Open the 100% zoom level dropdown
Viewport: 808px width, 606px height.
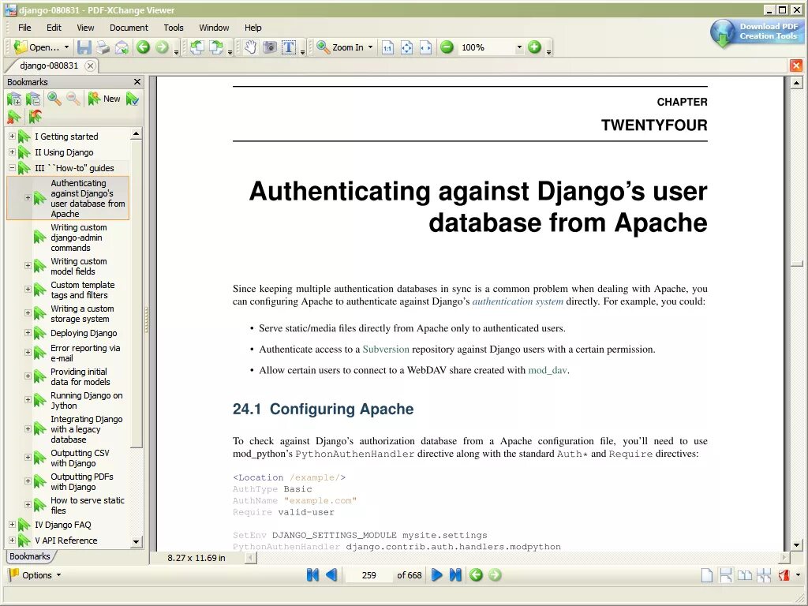(519, 47)
